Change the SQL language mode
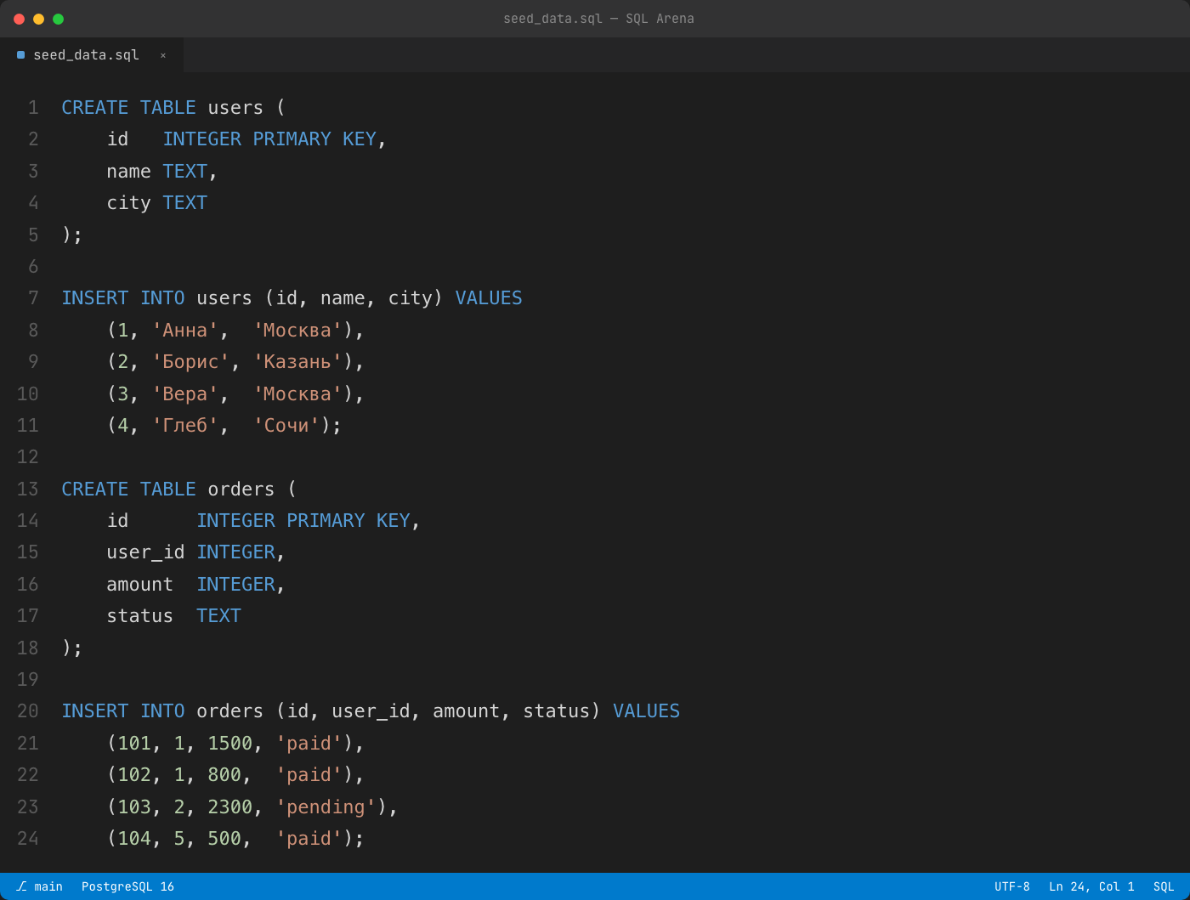This screenshot has width=1190, height=900. click(1164, 886)
